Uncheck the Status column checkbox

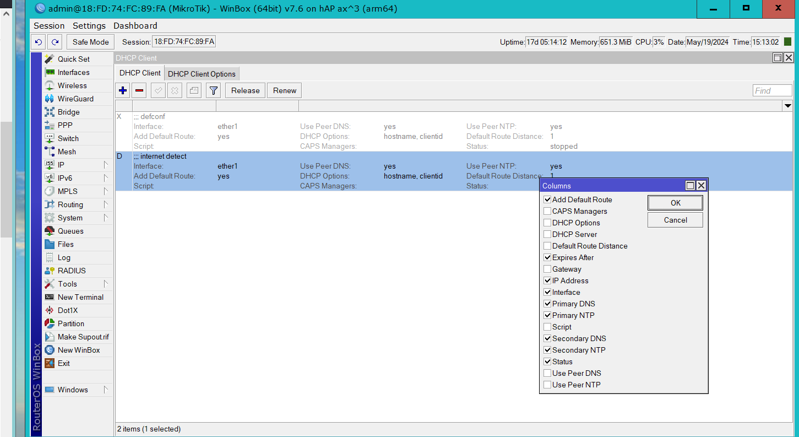tap(547, 362)
